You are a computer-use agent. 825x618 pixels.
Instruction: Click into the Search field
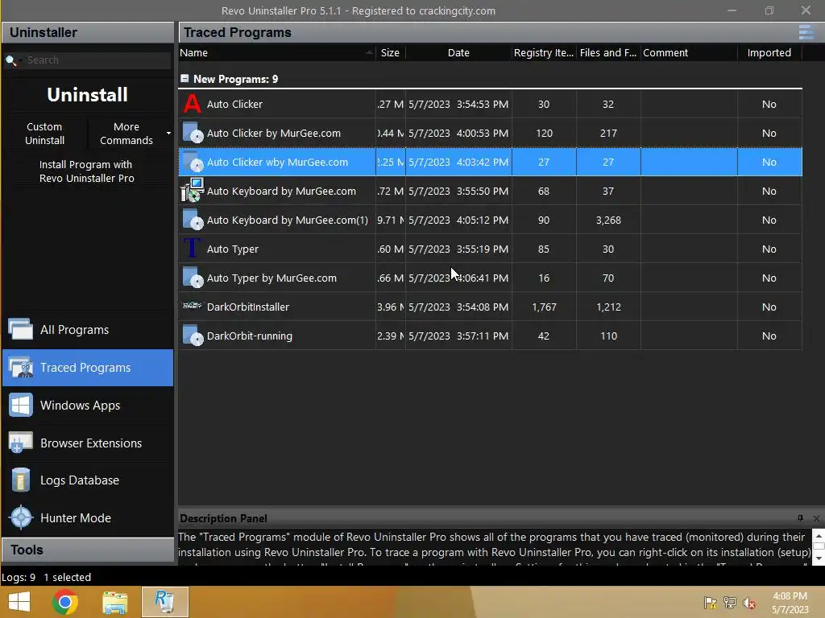[97, 60]
